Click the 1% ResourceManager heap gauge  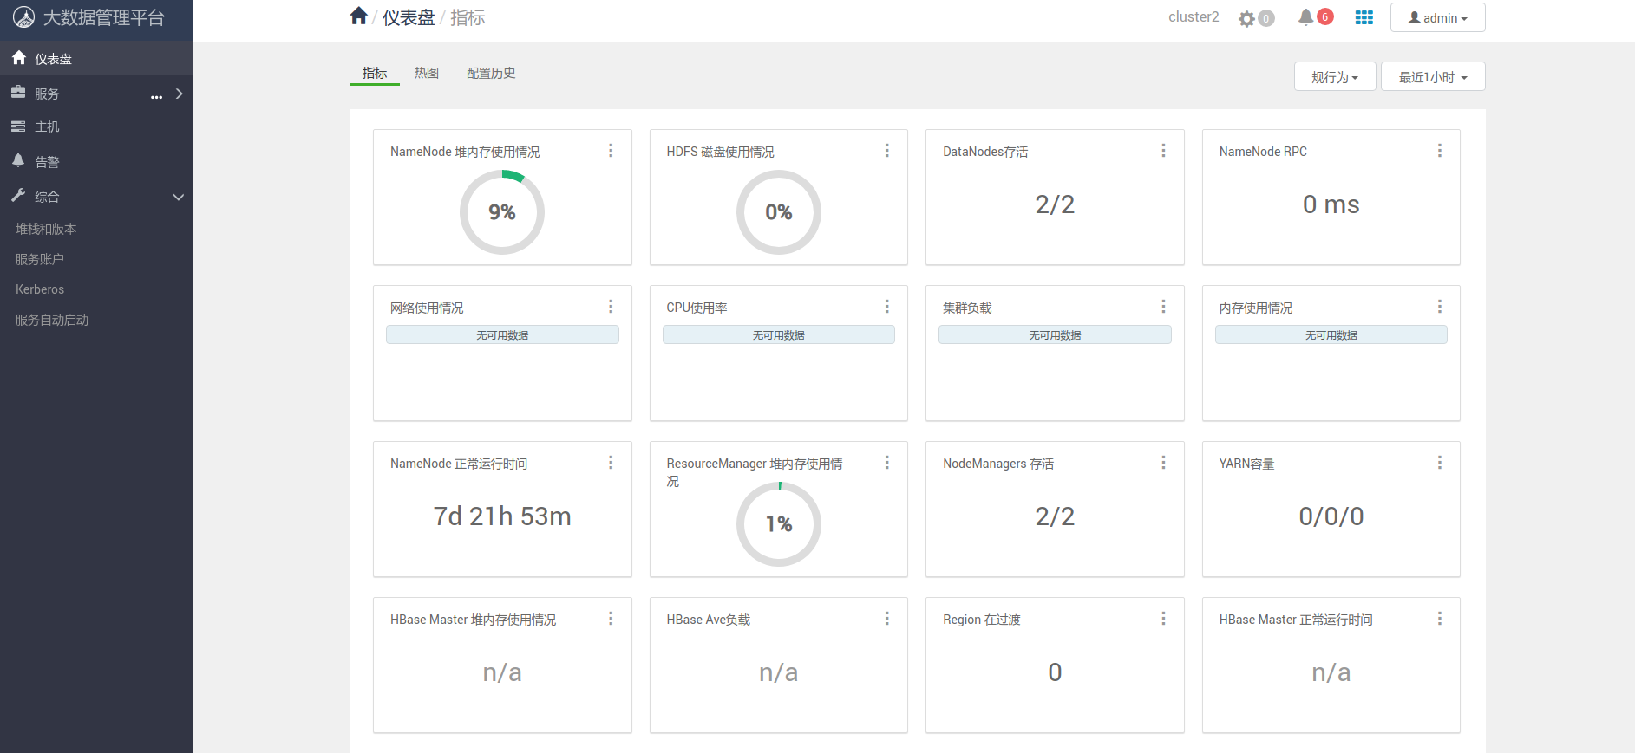(x=779, y=524)
